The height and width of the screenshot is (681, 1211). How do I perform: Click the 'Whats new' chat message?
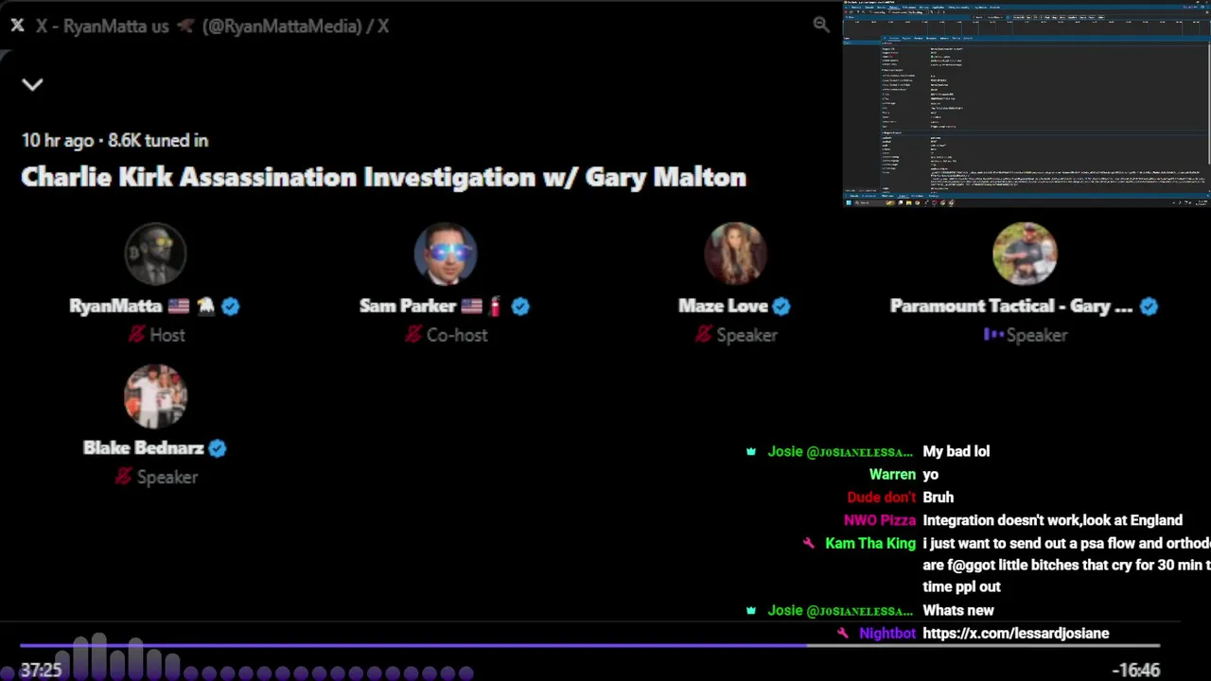[x=957, y=610]
